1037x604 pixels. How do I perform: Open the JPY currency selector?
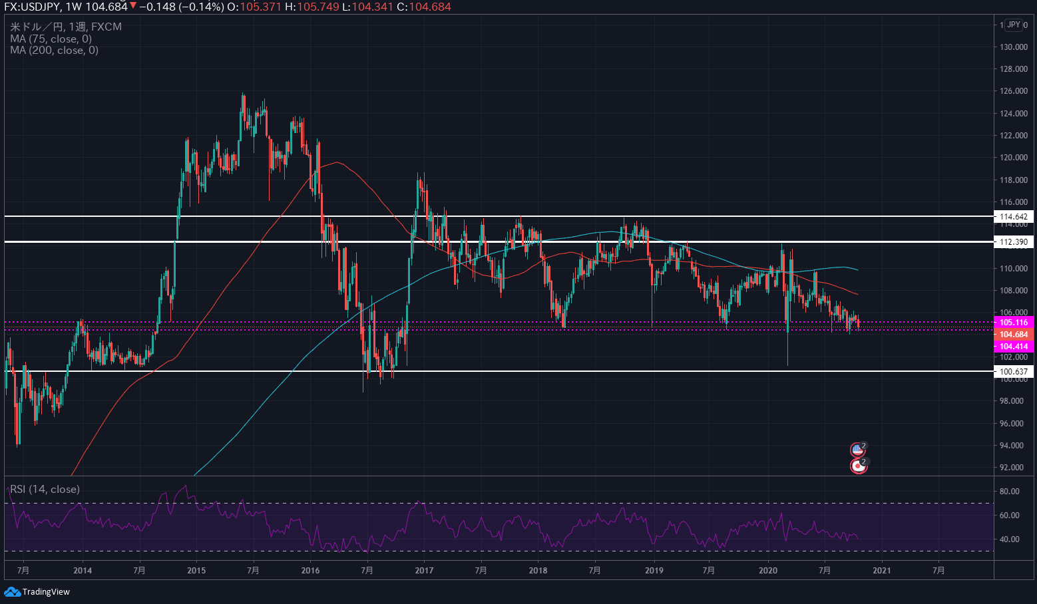point(1013,25)
